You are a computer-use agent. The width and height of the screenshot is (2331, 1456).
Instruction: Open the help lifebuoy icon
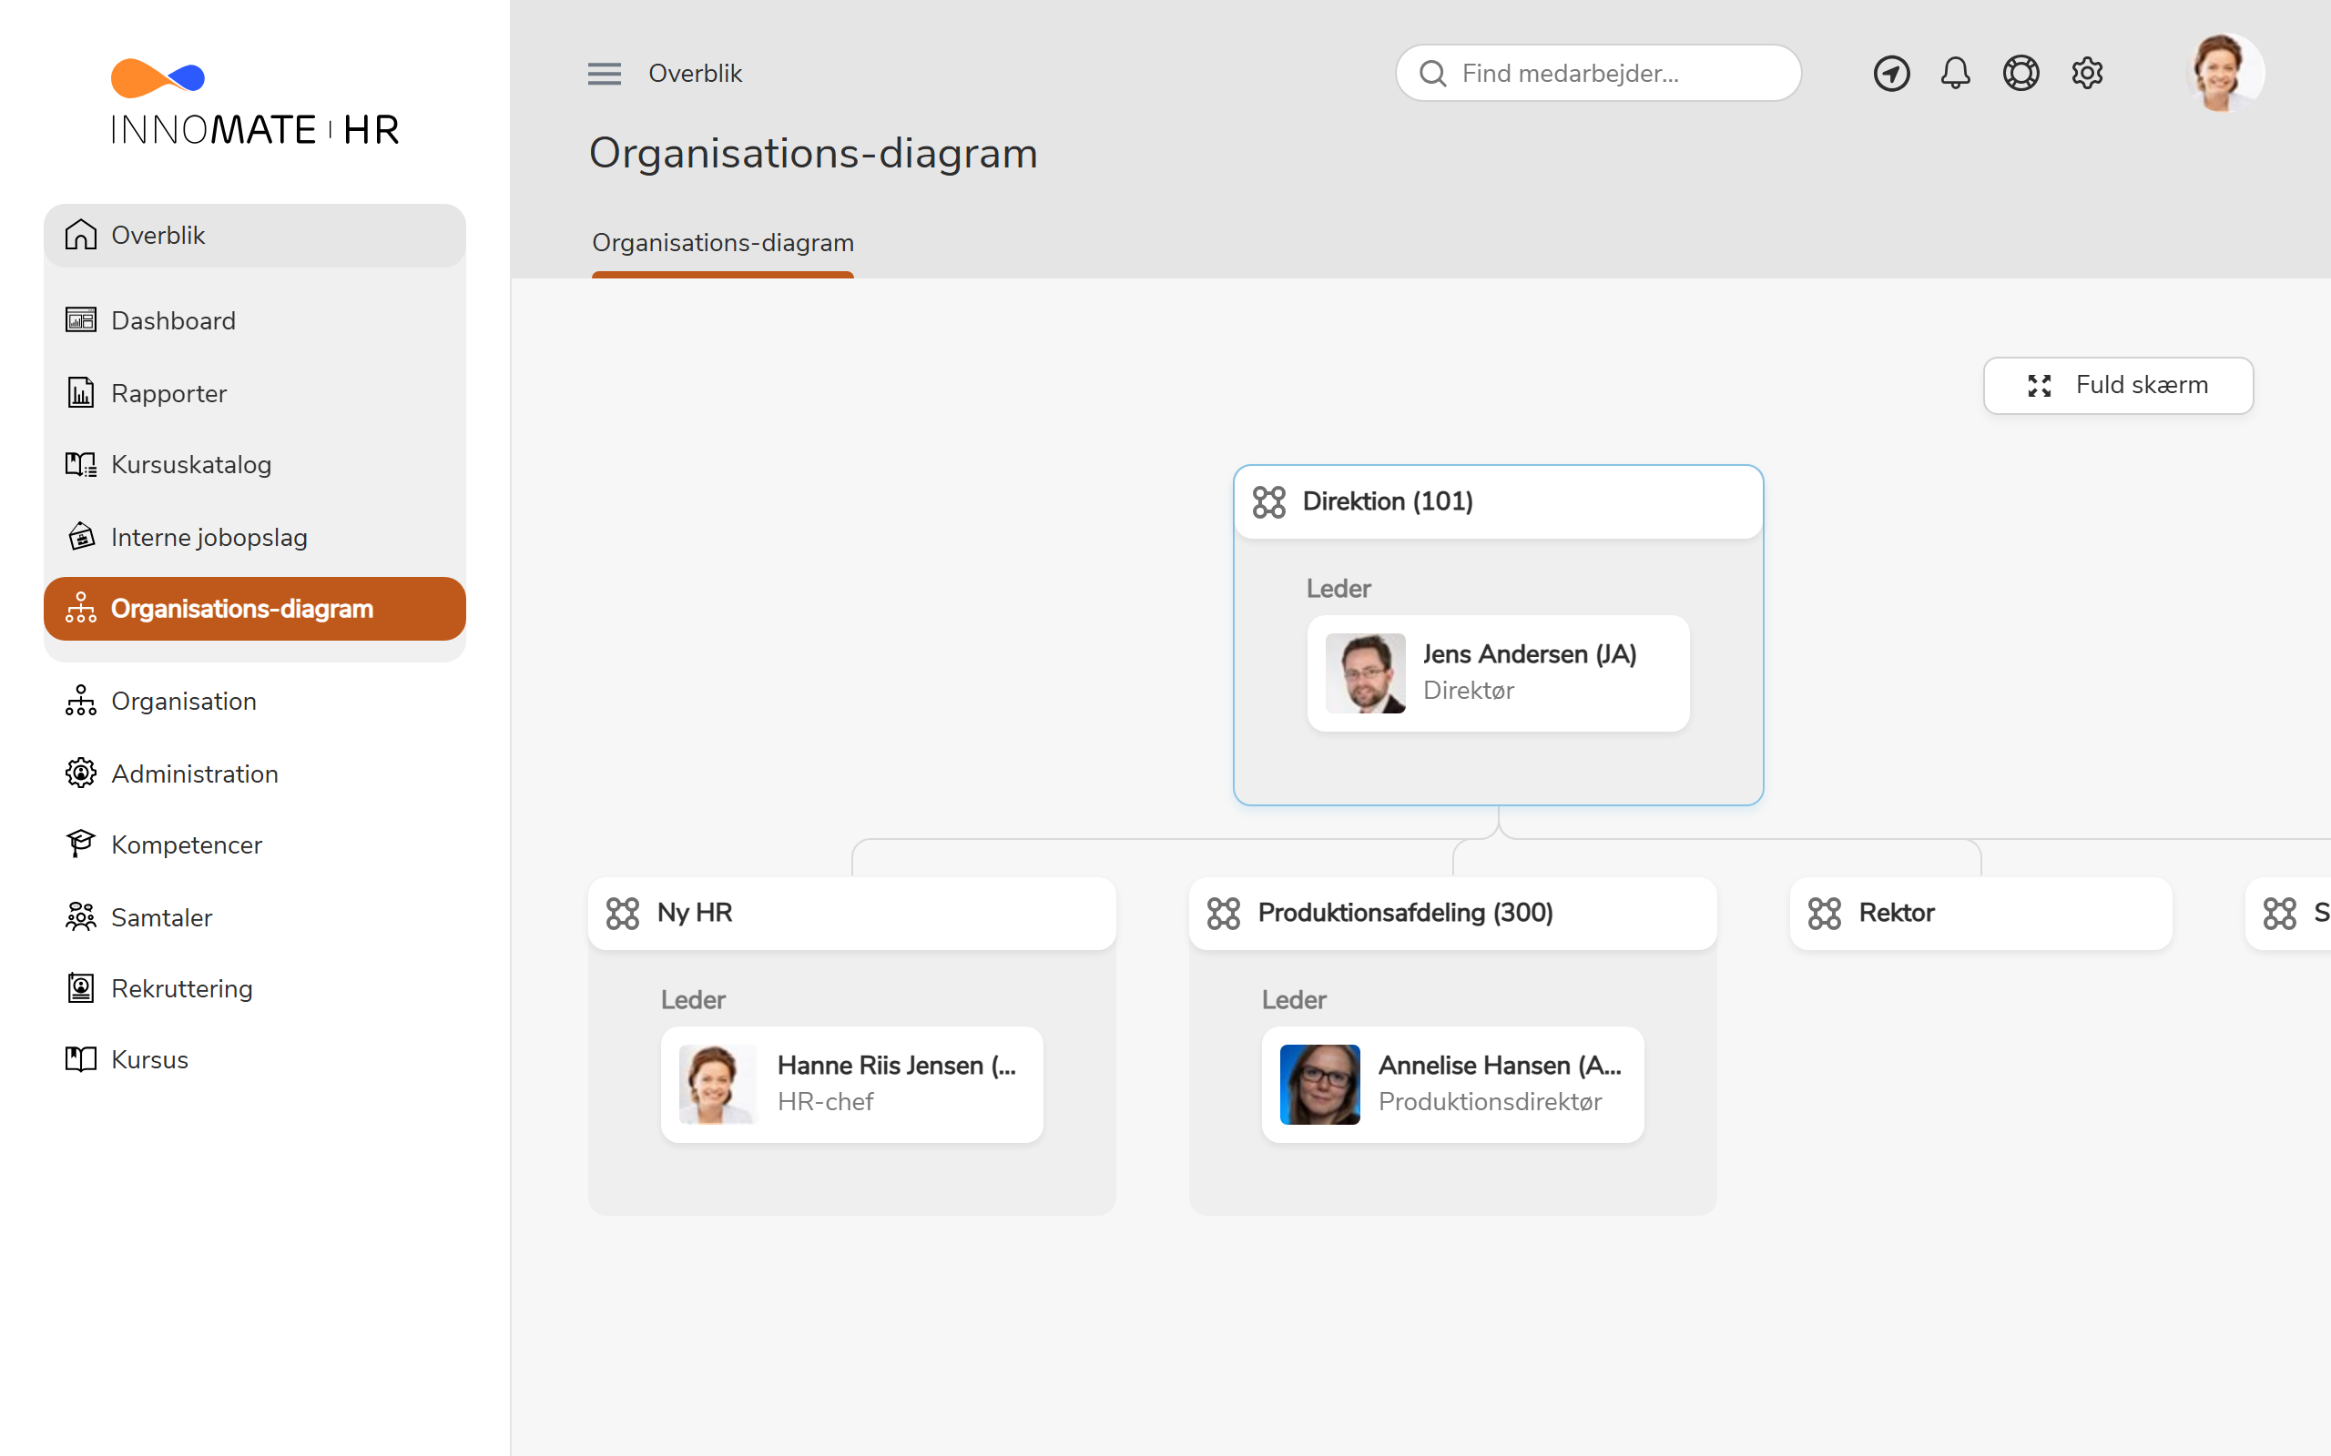coord(2021,73)
